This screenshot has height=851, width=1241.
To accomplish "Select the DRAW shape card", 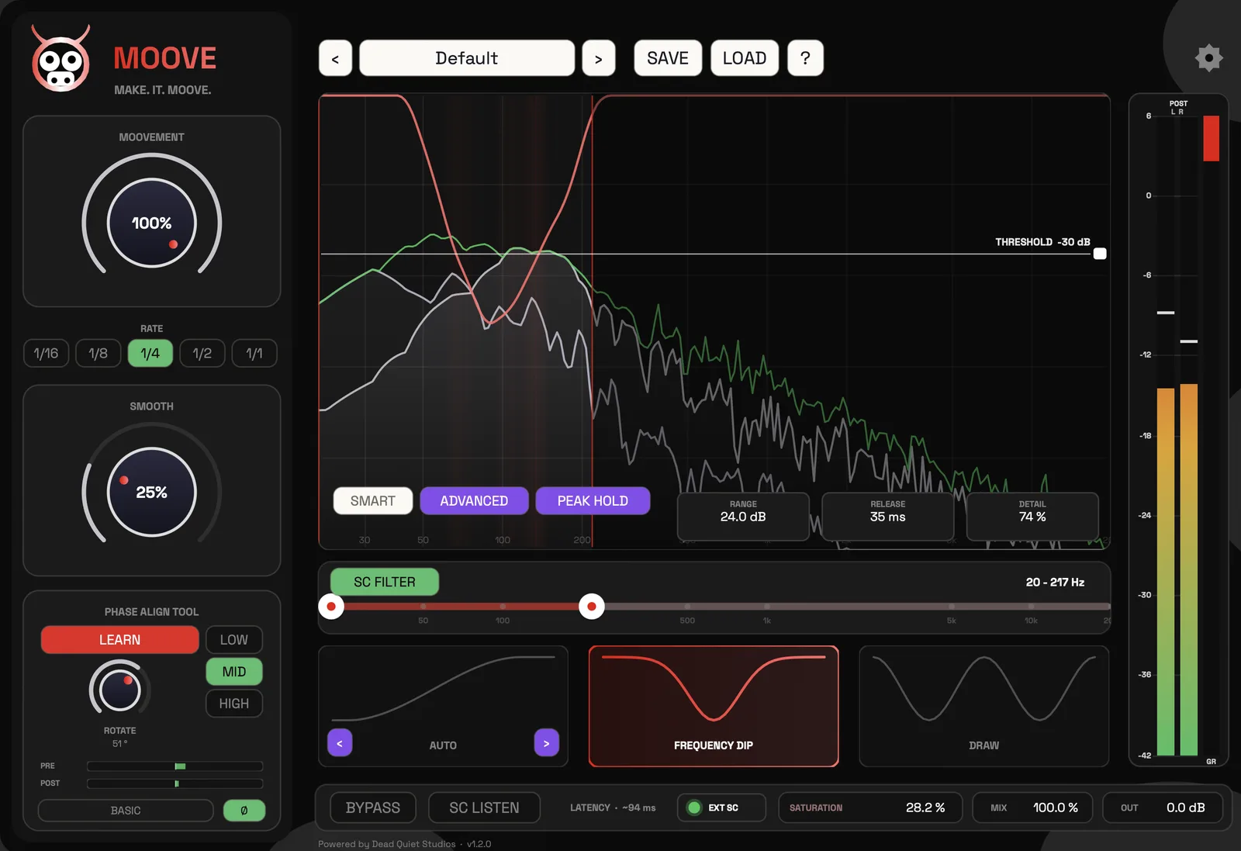I will pyautogui.click(x=983, y=706).
